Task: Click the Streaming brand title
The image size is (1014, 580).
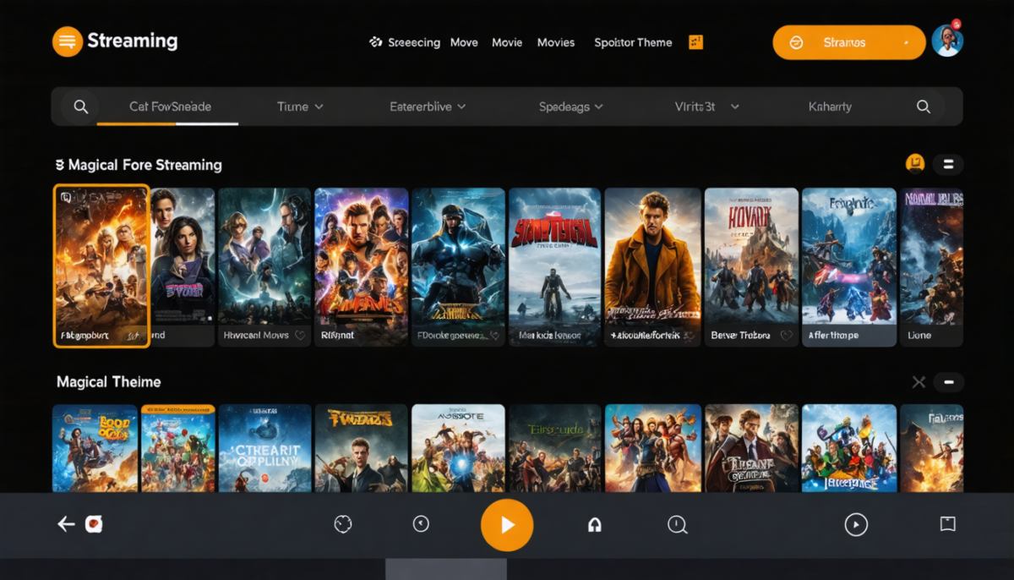Action: (x=133, y=41)
